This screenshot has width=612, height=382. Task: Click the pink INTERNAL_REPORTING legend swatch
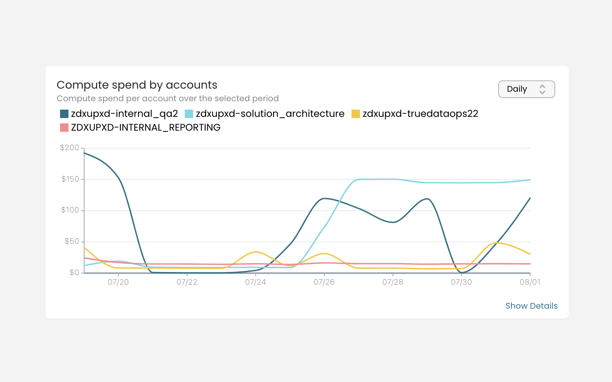pos(64,128)
